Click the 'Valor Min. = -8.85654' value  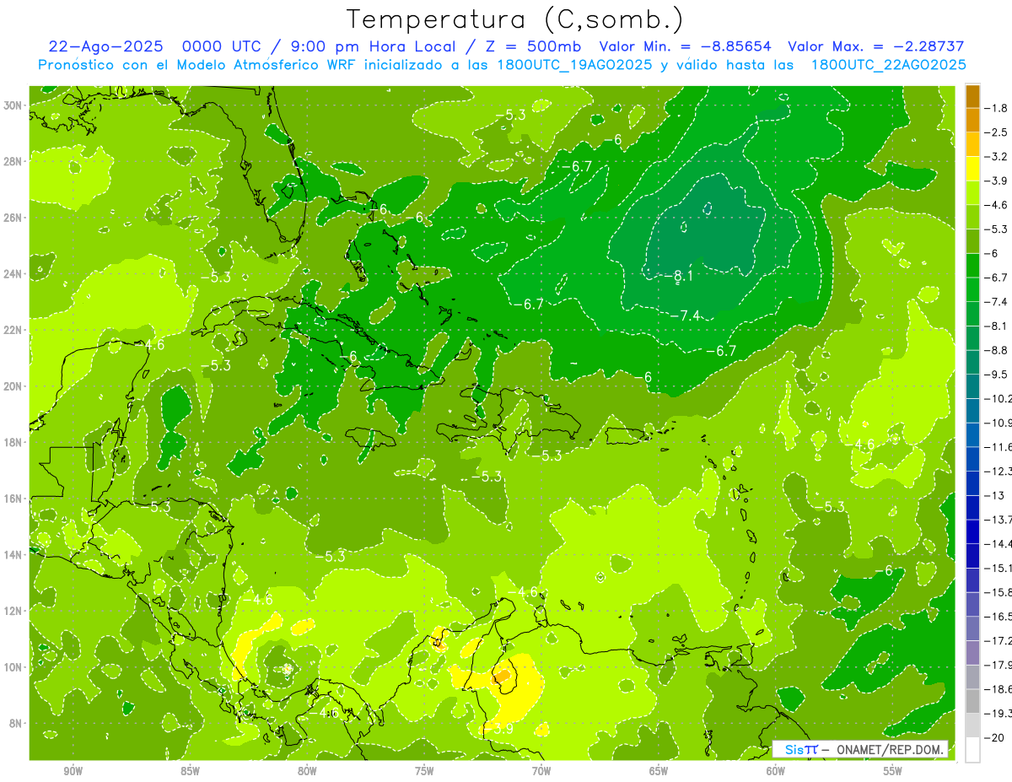(x=685, y=46)
